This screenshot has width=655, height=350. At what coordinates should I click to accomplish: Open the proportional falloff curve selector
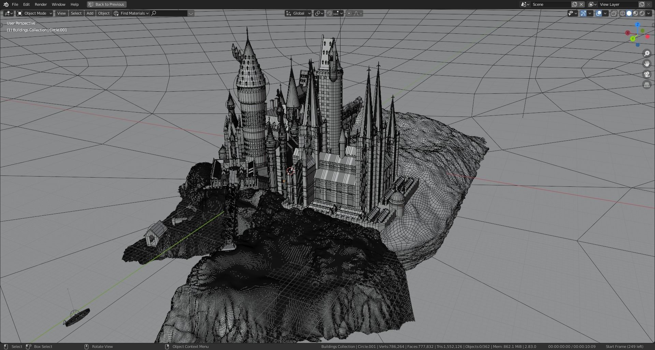click(x=358, y=13)
